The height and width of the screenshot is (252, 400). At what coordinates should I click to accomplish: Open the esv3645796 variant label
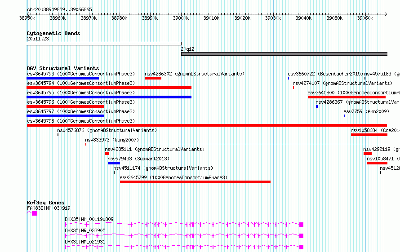coord(80,102)
